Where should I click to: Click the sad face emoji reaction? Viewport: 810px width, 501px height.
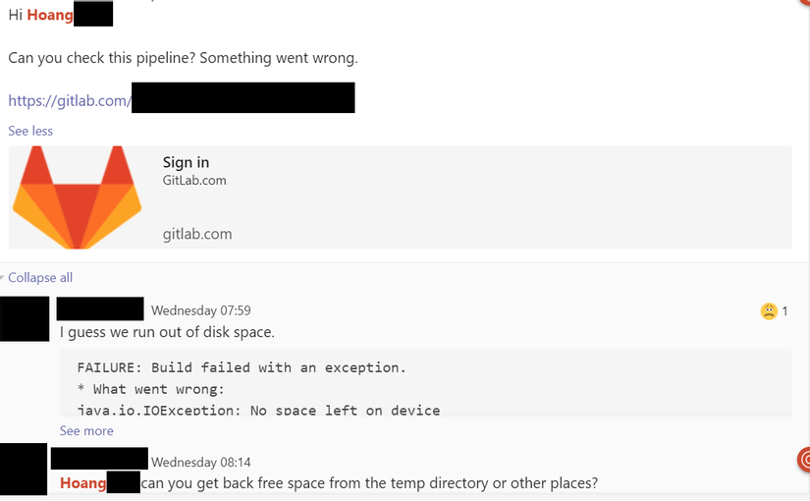[769, 311]
